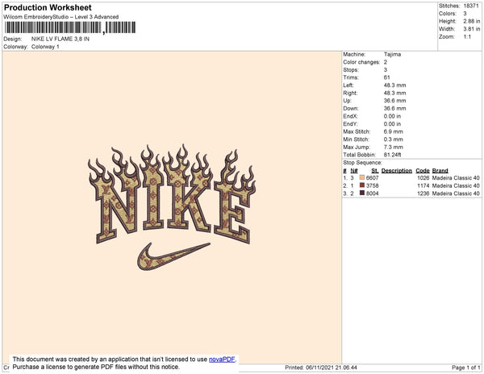The image size is (484, 374).
Task: Click Madeira Classic 40 in row 1
Action: click(x=456, y=178)
